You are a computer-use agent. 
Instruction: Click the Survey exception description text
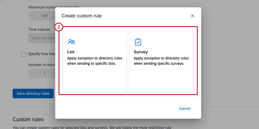coord(161,61)
